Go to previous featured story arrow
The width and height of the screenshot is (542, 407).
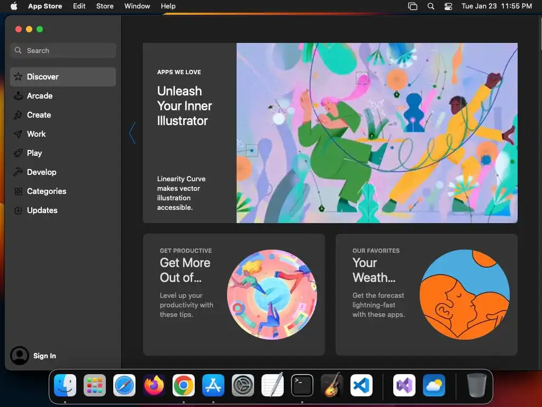132,133
